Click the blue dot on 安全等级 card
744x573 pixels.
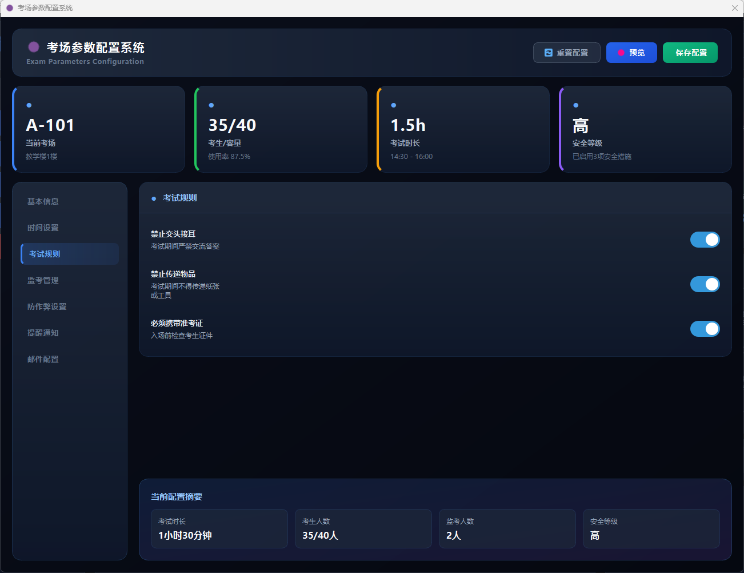pos(576,105)
